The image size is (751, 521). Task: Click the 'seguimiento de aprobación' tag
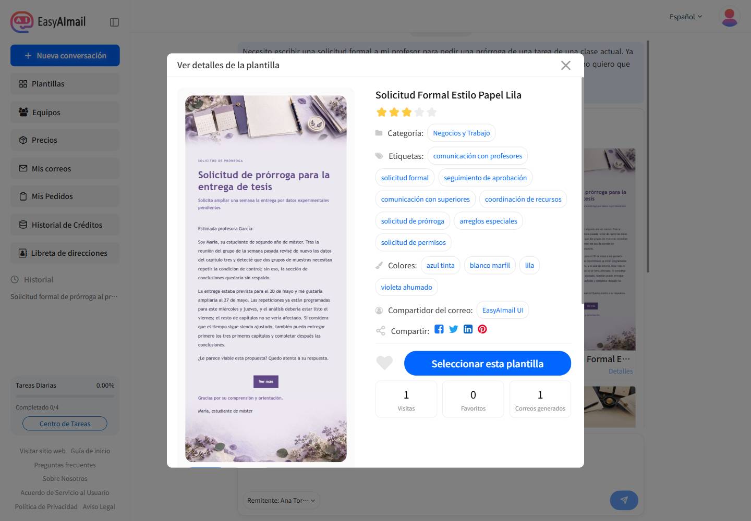486,178
